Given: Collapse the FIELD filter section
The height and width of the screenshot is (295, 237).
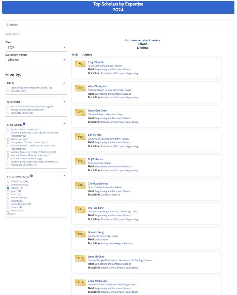Looking at the screenshot, I should pos(64,83).
